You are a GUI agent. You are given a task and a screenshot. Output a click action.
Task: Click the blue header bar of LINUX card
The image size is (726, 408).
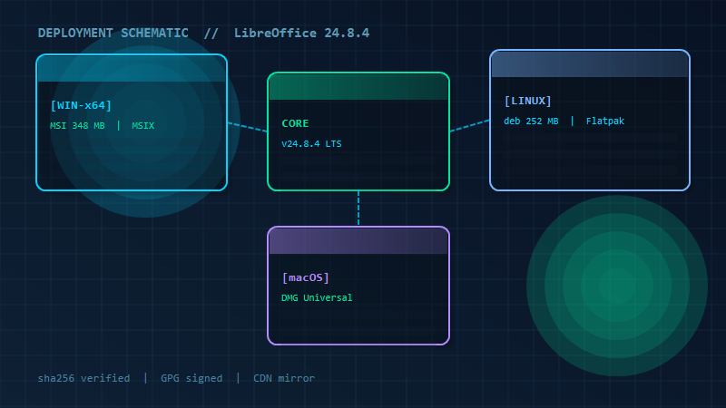[590, 64]
